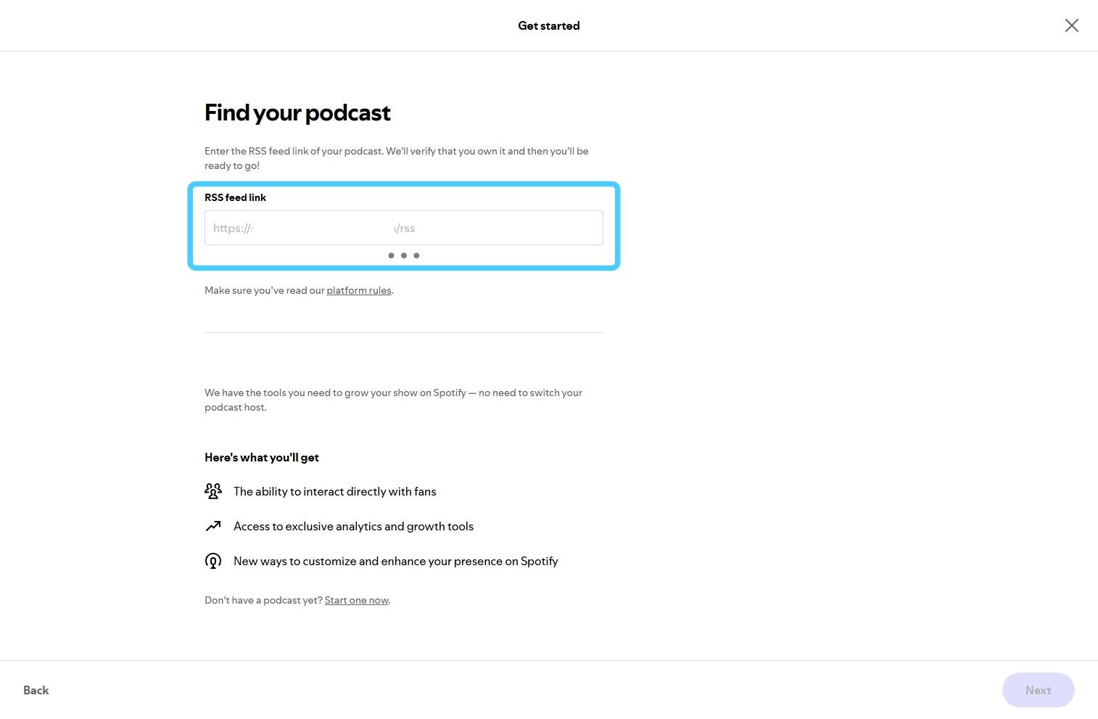
Task: Click the Get started header title
Action: (x=548, y=25)
